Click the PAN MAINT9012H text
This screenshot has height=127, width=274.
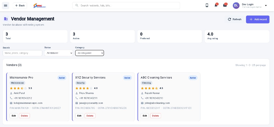(19, 108)
